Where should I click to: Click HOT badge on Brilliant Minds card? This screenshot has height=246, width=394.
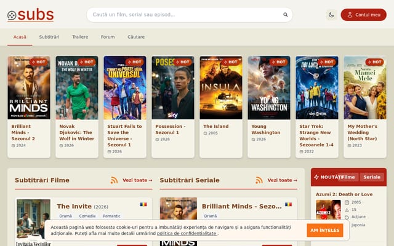pyautogui.click(x=38, y=62)
